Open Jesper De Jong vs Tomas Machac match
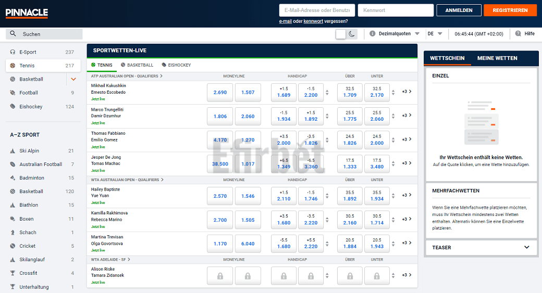The width and height of the screenshot is (542, 293). 106,160
